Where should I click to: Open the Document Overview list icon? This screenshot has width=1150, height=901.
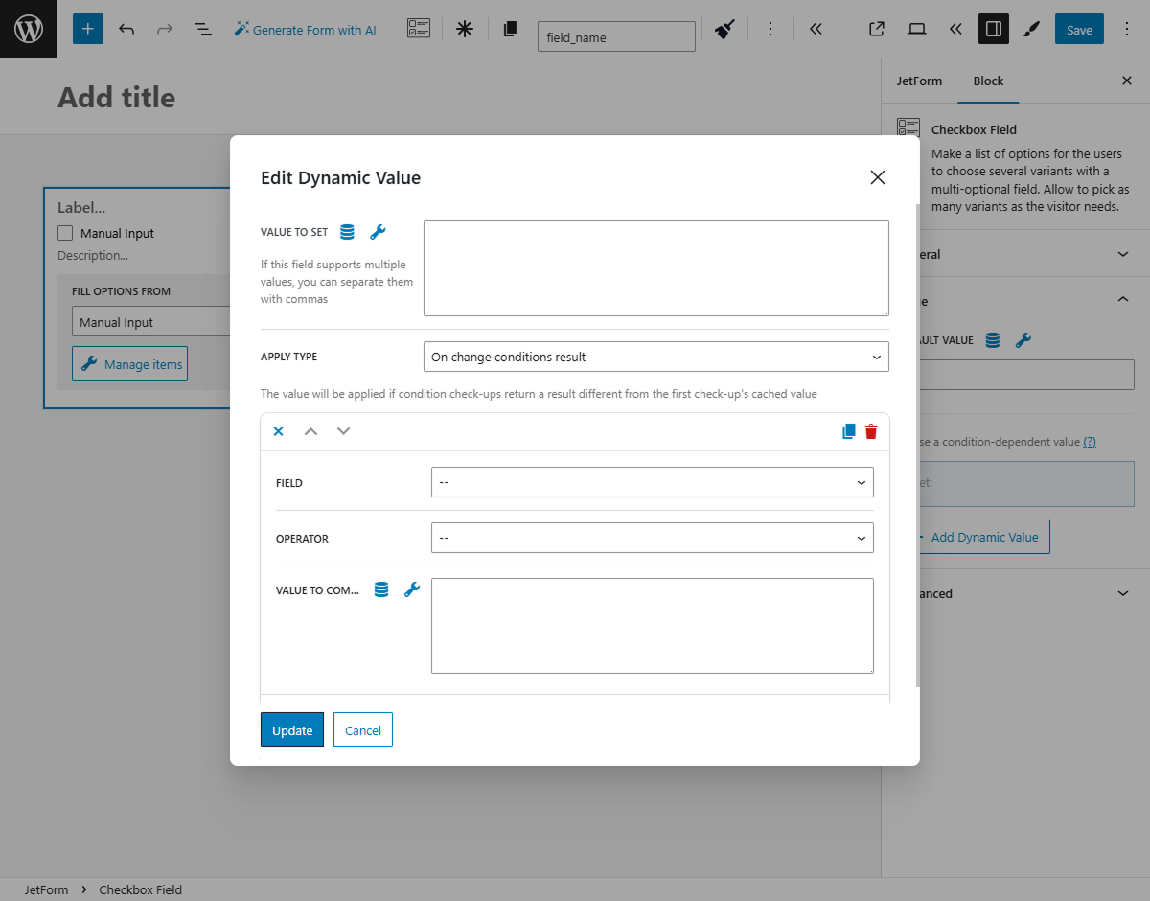pyautogui.click(x=203, y=29)
